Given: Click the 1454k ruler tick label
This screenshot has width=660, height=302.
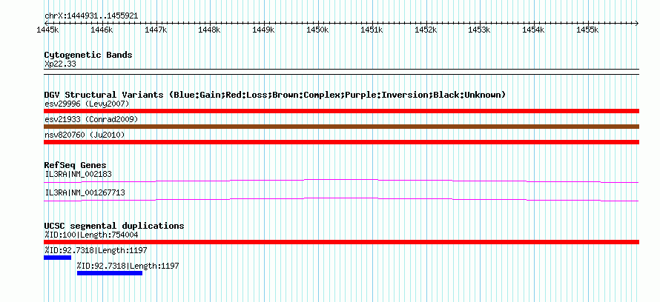Looking at the screenshot, I should (533, 30).
